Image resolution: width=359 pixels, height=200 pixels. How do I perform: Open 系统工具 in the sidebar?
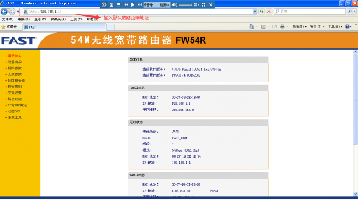pyautogui.click(x=15, y=117)
